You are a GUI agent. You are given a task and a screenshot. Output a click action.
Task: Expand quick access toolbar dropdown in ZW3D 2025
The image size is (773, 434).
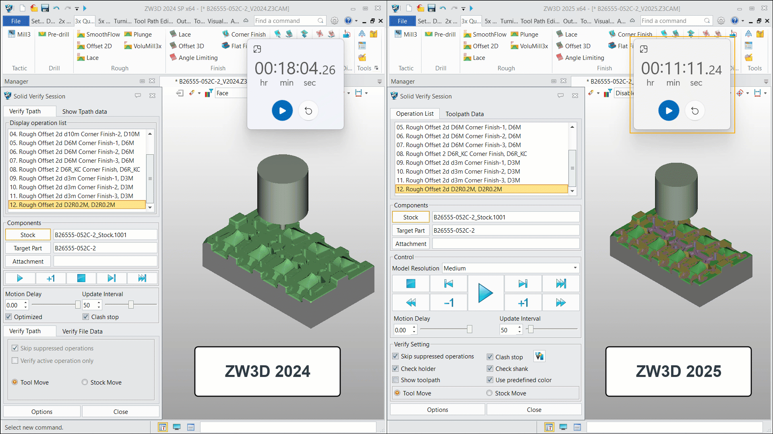(x=463, y=8)
